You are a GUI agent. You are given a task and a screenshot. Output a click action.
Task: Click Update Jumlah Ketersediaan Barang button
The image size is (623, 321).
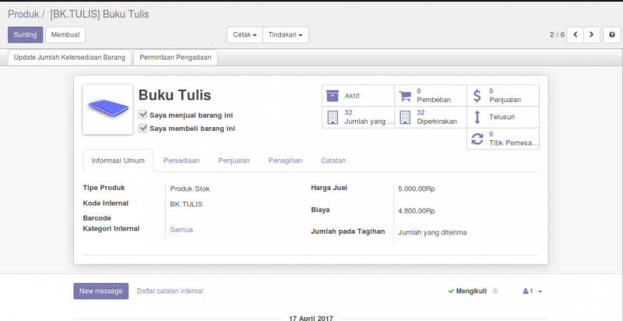(69, 57)
